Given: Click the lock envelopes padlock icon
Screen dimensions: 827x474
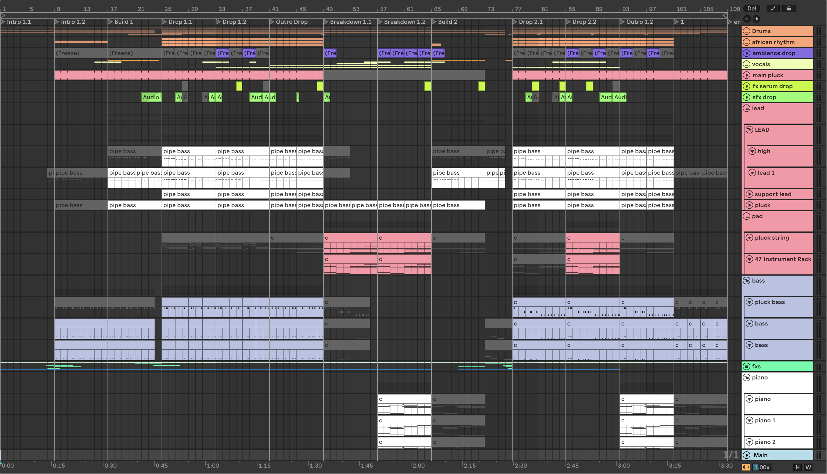Looking at the screenshot, I should [789, 9].
